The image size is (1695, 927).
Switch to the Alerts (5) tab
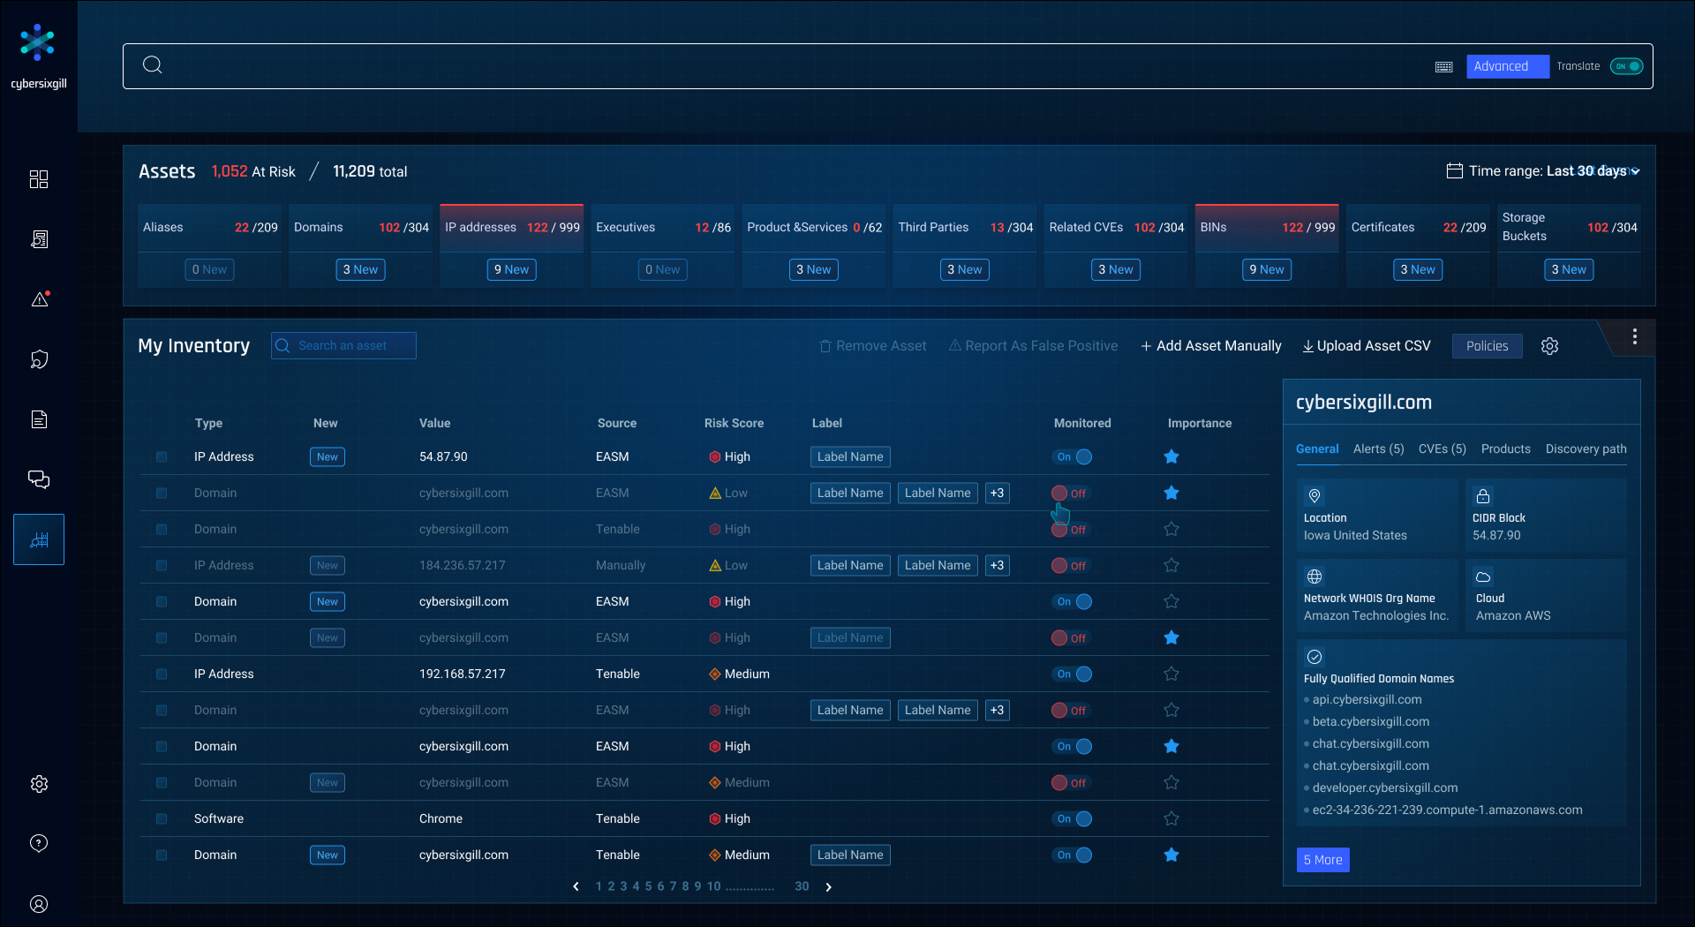coord(1378,448)
